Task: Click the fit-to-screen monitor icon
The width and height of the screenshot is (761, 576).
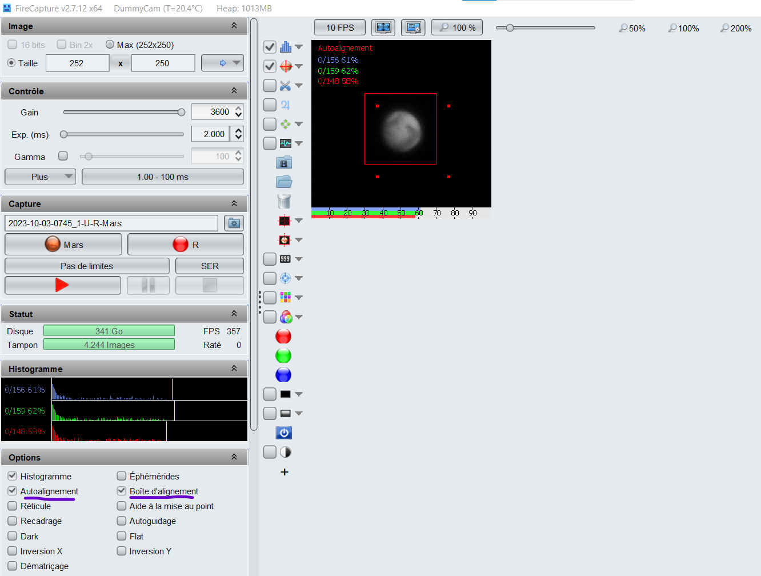Action: pyautogui.click(x=383, y=27)
